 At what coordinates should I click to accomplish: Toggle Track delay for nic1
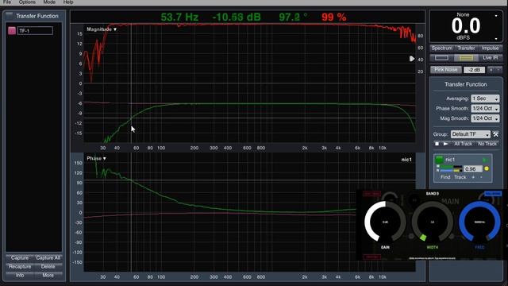pyautogui.click(x=460, y=177)
